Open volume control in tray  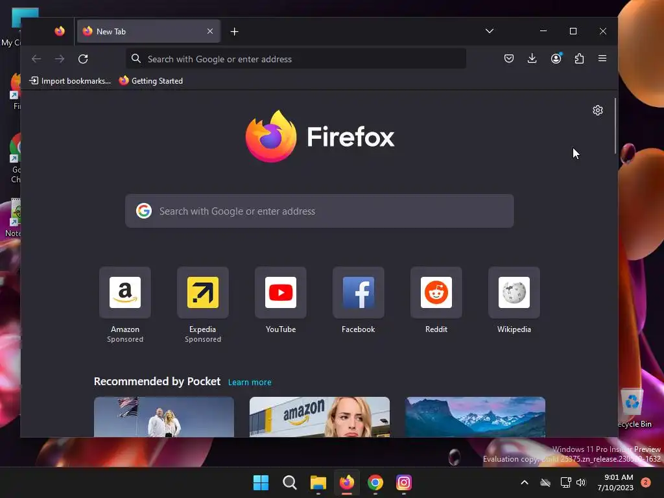[x=581, y=482]
